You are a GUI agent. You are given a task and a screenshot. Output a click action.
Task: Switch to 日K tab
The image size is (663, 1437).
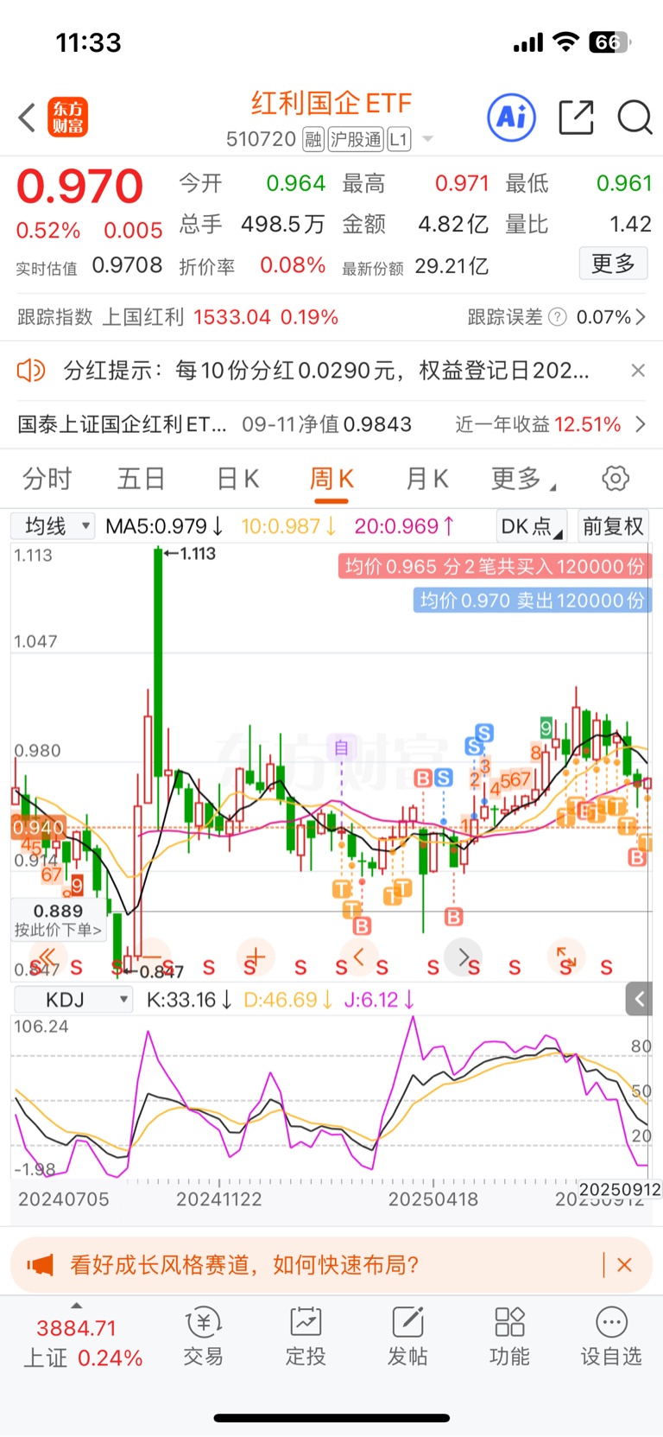[x=237, y=479]
